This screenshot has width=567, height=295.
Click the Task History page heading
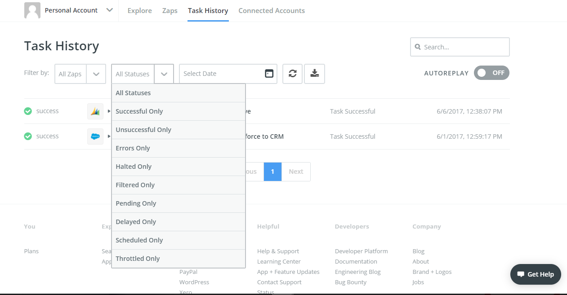[62, 46]
